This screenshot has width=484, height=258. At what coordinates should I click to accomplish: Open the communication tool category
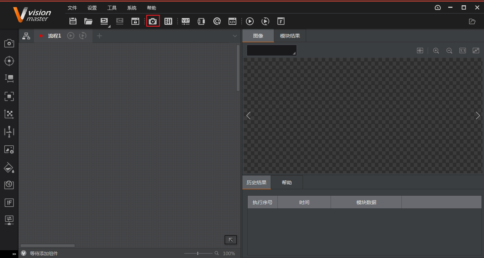coord(9,220)
